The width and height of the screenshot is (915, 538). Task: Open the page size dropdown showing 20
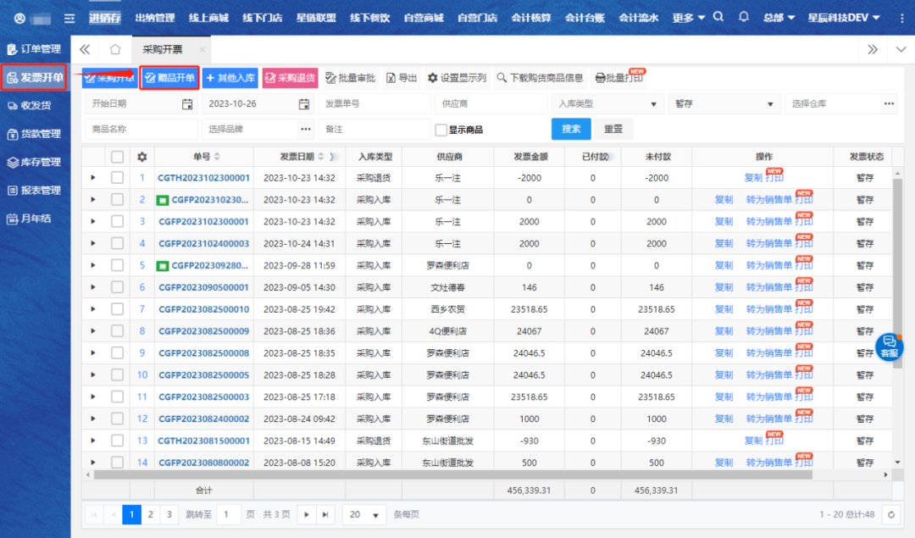(x=364, y=514)
